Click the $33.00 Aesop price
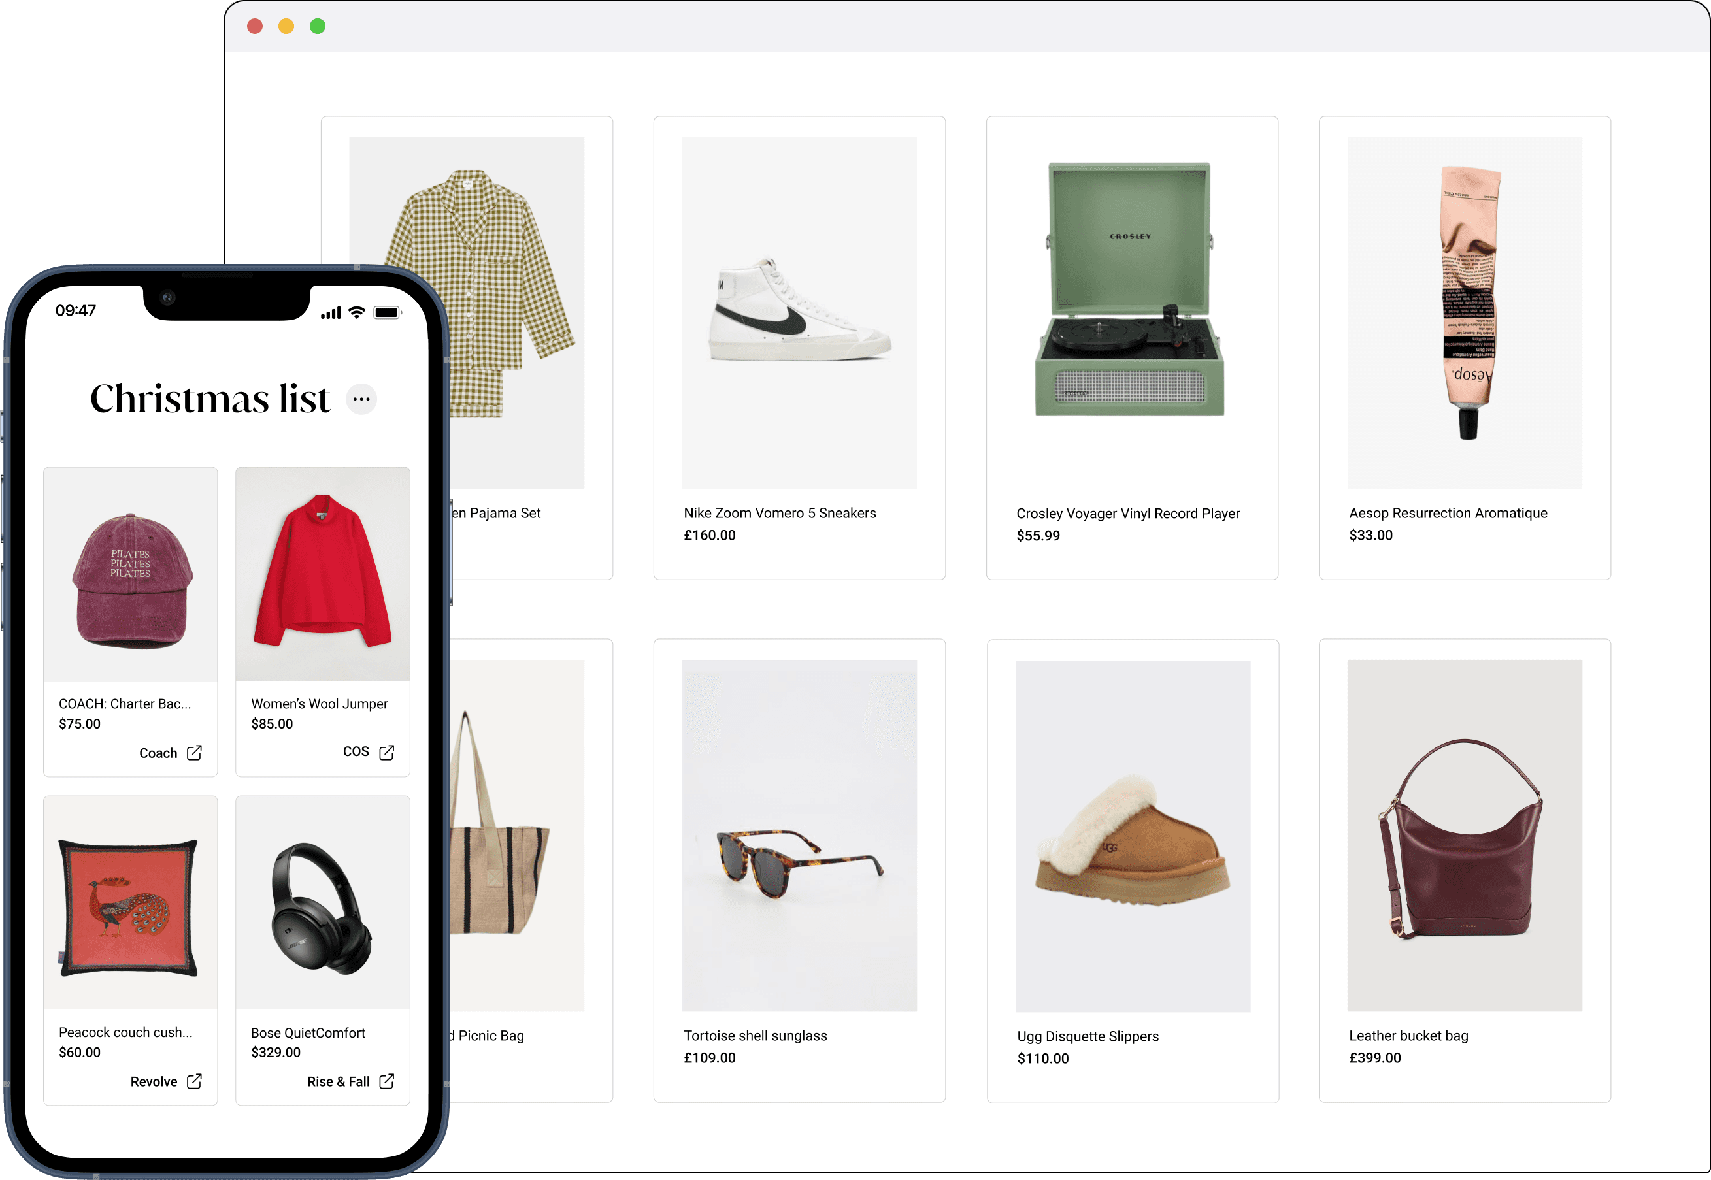 click(1371, 535)
